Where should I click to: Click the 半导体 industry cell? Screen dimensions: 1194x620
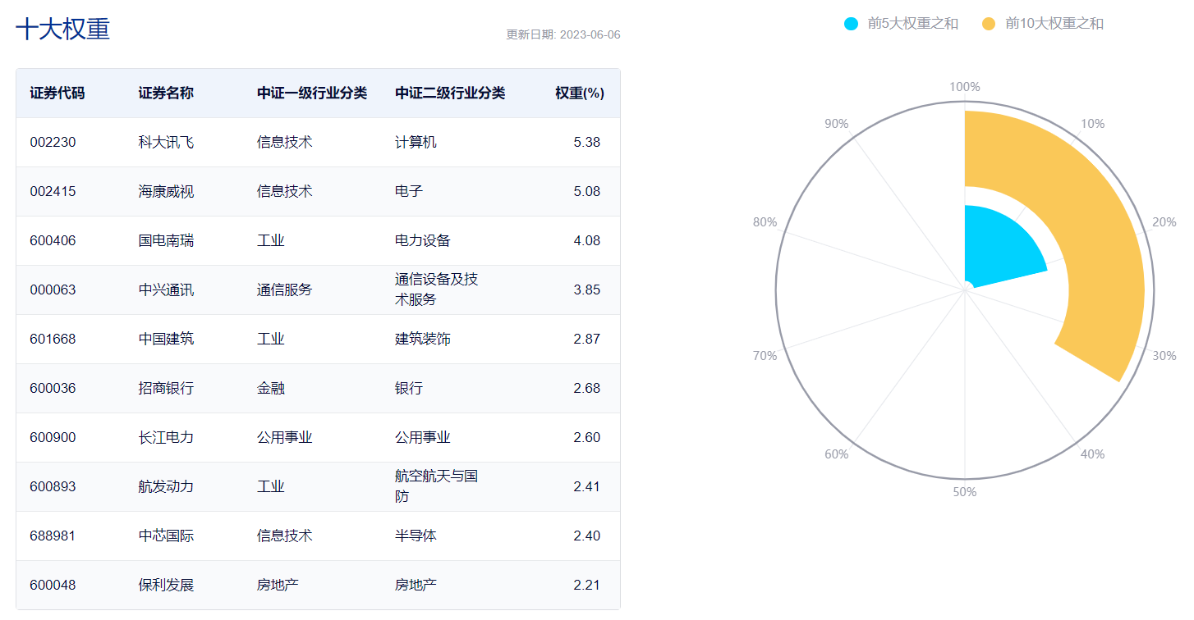tap(416, 536)
